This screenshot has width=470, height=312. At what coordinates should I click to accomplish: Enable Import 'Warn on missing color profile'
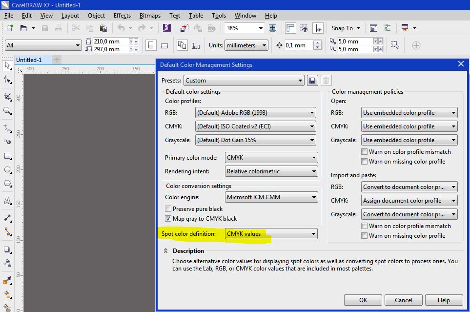(364, 236)
